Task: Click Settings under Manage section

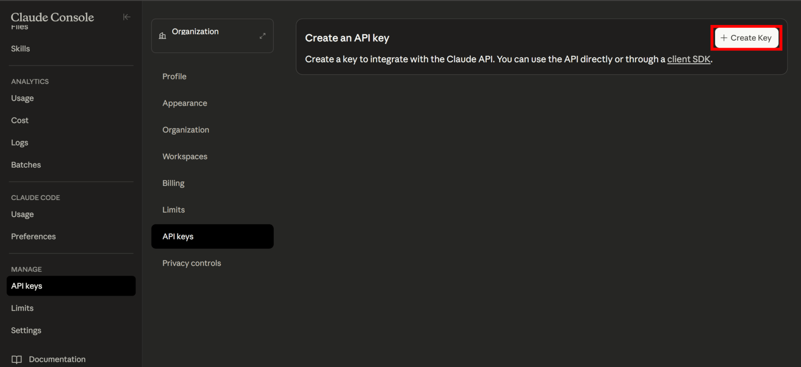Action: coord(26,330)
